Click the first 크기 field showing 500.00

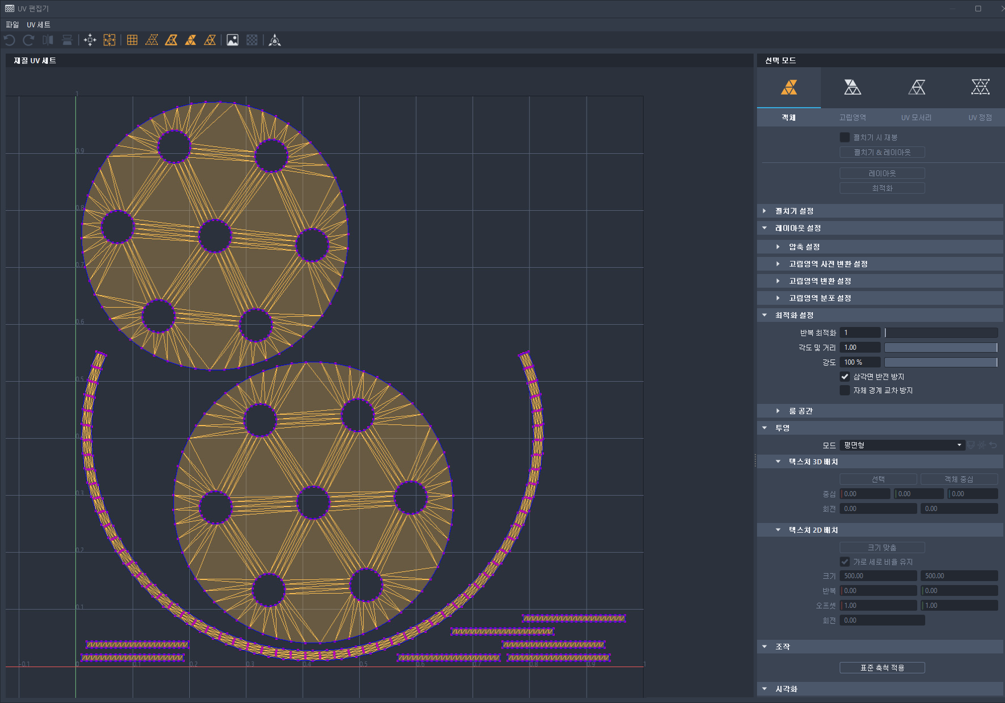(878, 576)
